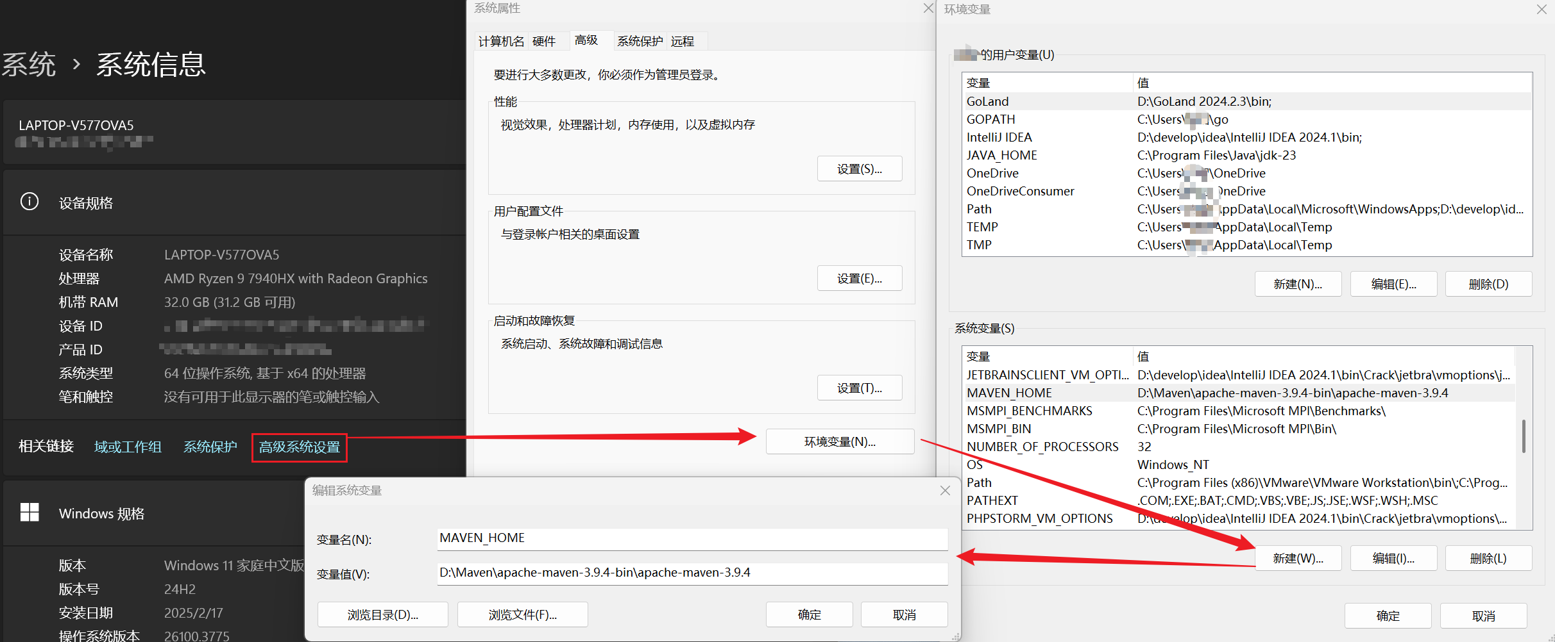
Task: Select the TEMP user variable row
Action: click(1246, 227)
